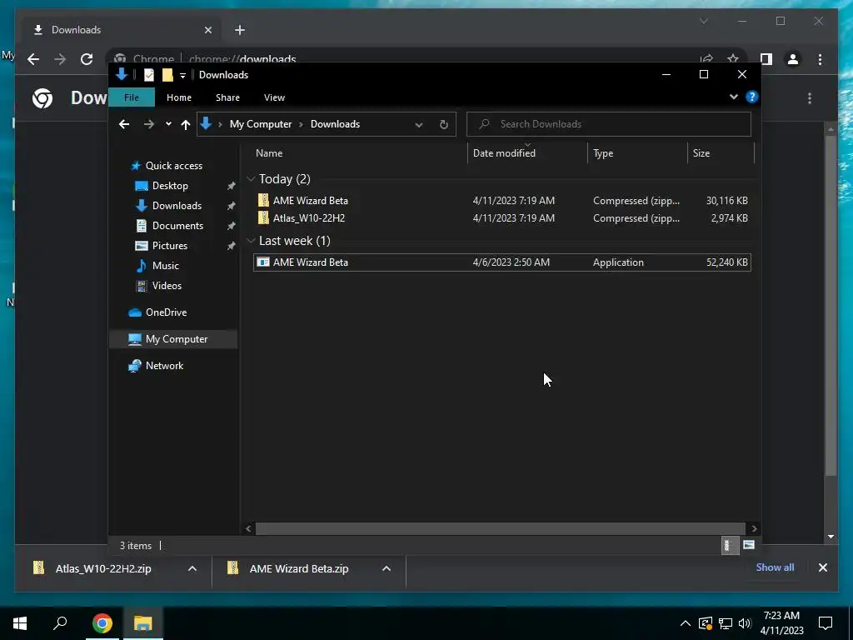The width and height of the screenshot is (853, 640).
Task: Show hidden system tray icons
Action: (x=686, y=623)
